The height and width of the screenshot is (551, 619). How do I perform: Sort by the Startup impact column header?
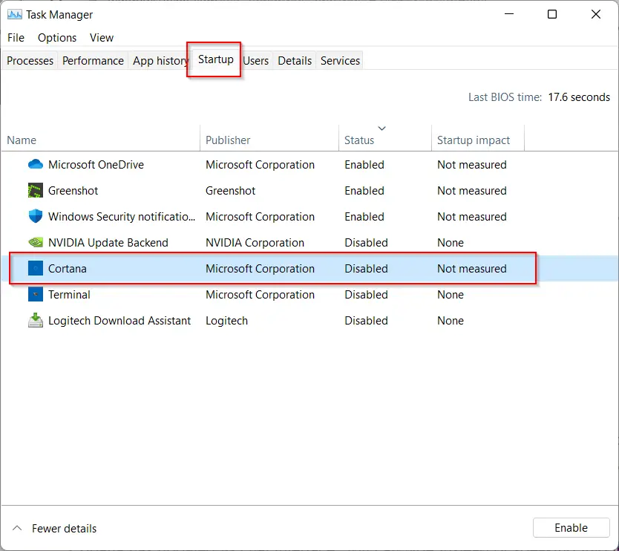[478, 140]
